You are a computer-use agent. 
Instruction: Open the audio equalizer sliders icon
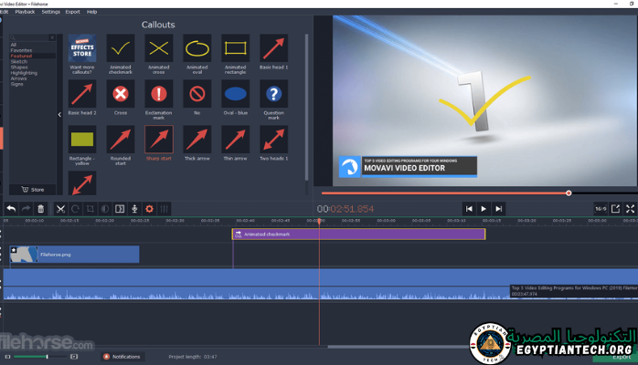(x=165, y=209)
